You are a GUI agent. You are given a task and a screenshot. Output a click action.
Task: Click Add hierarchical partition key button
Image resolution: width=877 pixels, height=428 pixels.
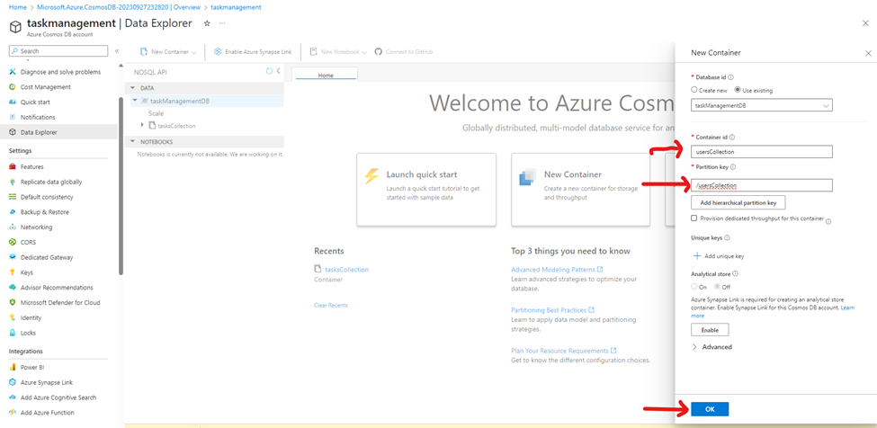(x=738, y=202)
